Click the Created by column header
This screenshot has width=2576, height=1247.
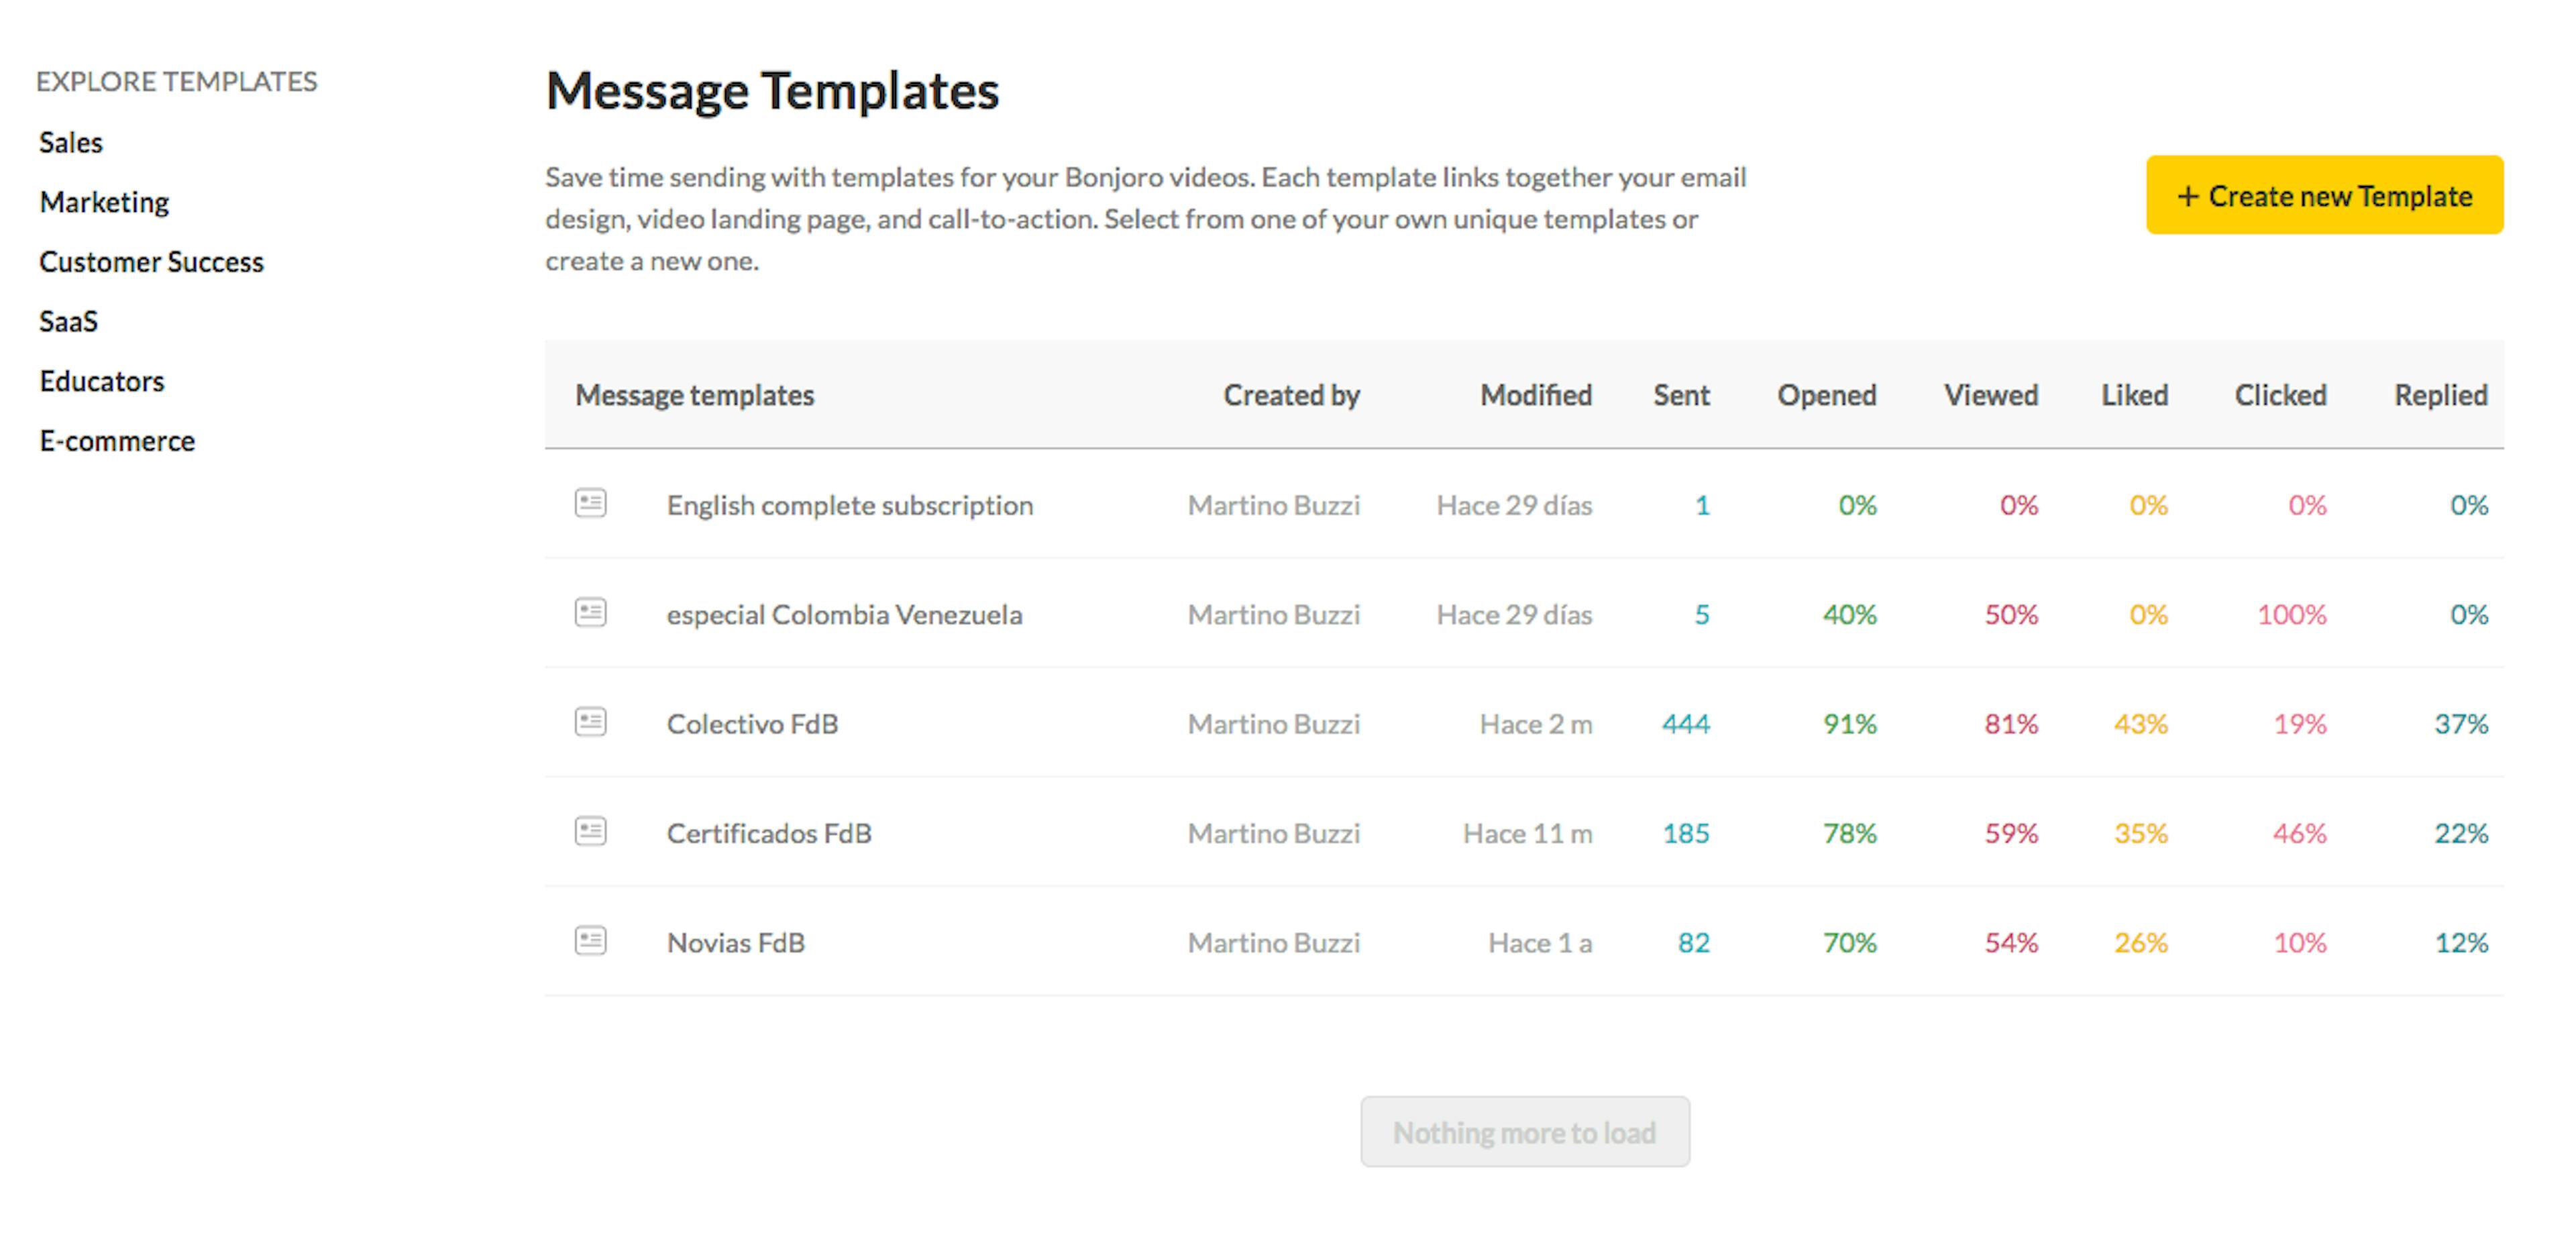[1291, 395]
